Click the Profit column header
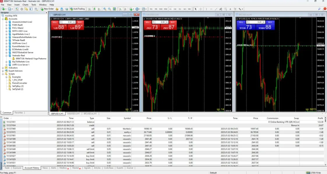The width and height of the screenshot is (327, 174). pyautogui.click(x=320, y=118)
